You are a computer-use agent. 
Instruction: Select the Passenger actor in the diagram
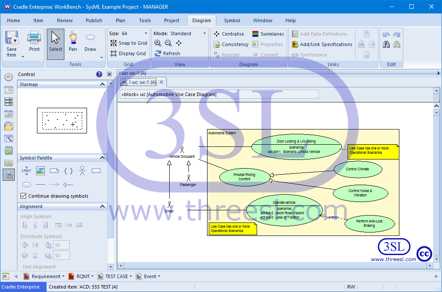click(188, 180)
